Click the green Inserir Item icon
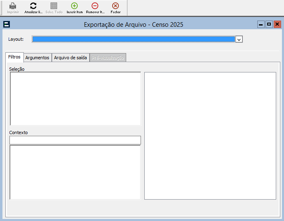The image size is (284, 221). 74,6
